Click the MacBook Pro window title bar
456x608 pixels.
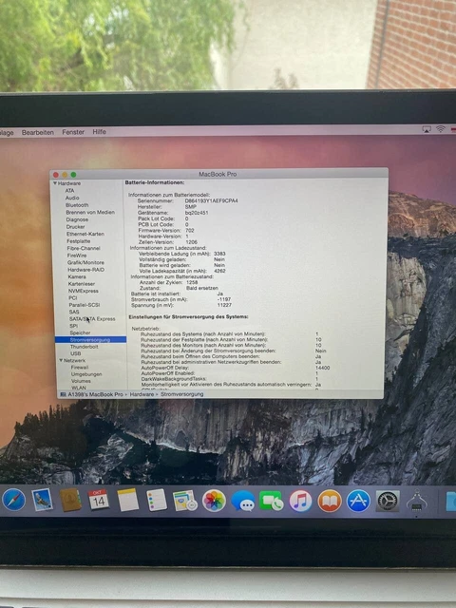point(218,174)
